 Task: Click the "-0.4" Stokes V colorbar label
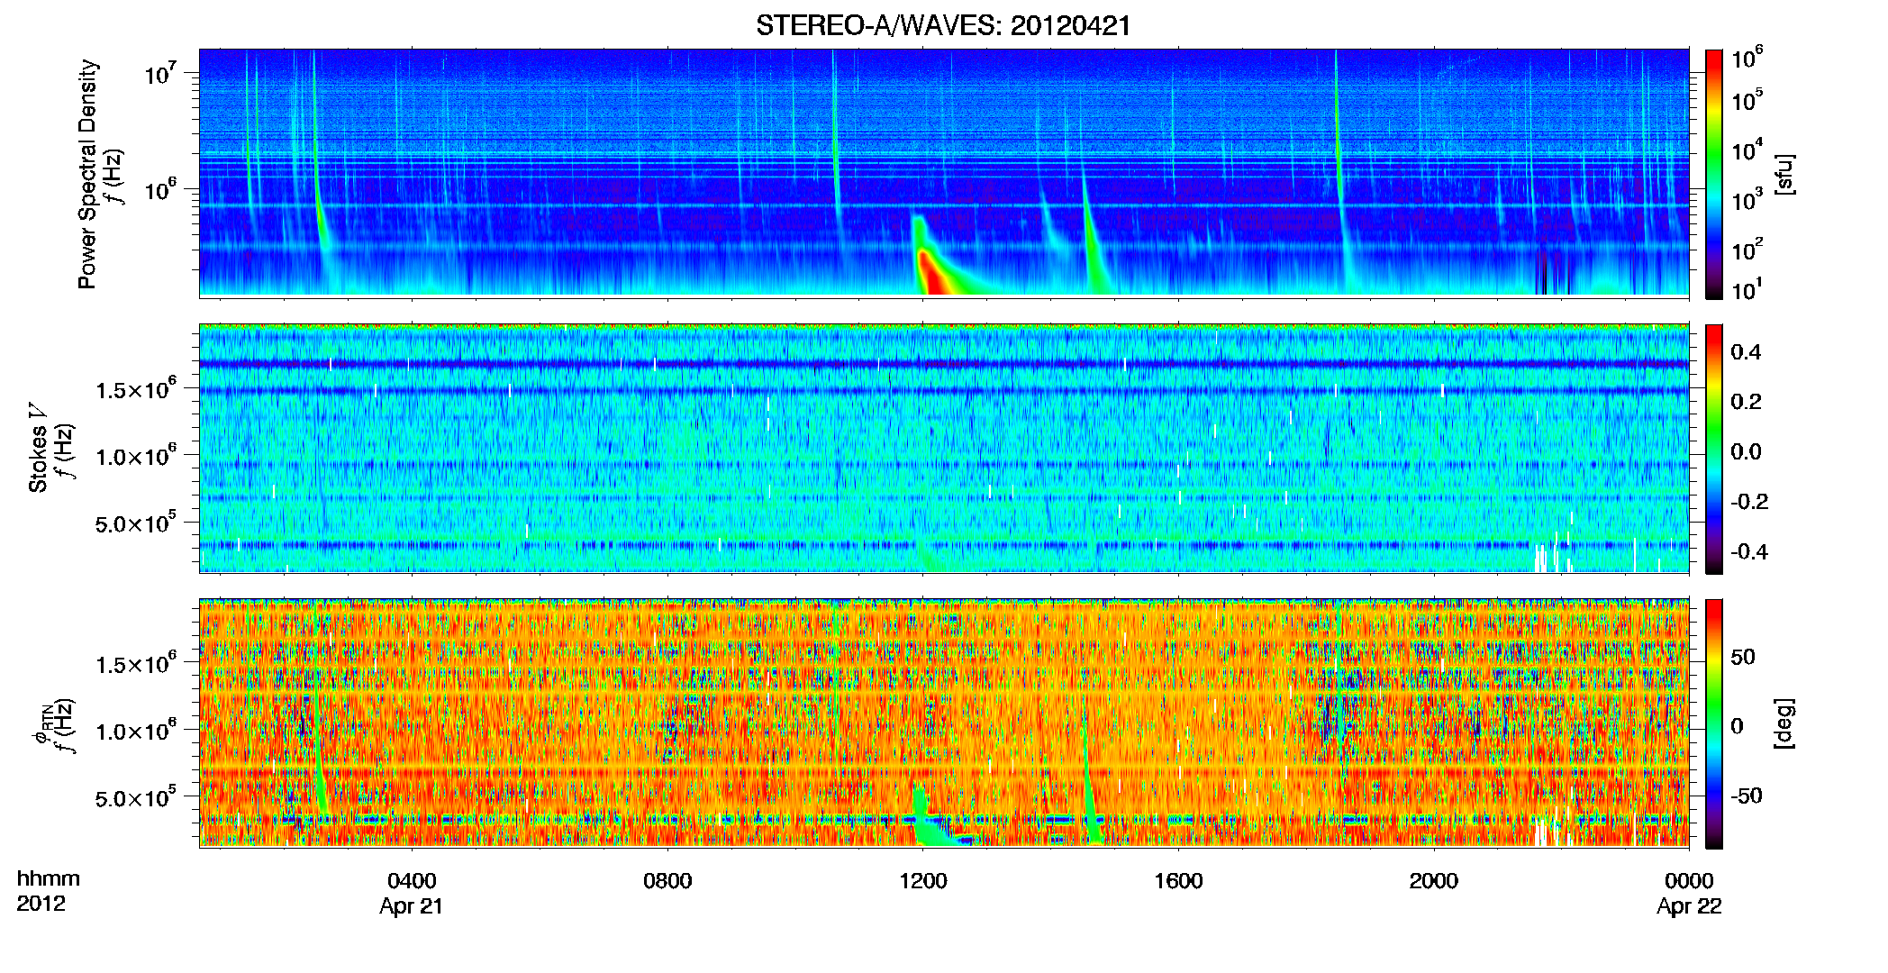pos(1749,551)
